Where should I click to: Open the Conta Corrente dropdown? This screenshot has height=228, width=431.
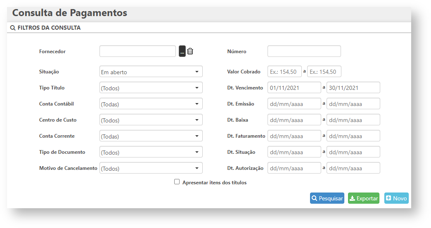[151, 136]
